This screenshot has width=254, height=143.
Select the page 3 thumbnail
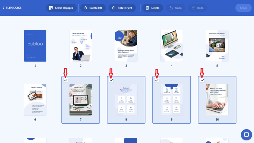[126, 46]
